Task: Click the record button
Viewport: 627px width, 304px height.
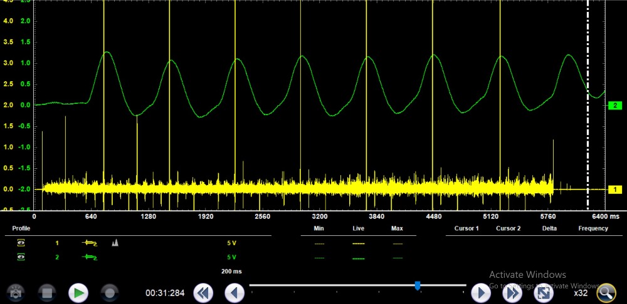Action: click(x=110, y=292)
